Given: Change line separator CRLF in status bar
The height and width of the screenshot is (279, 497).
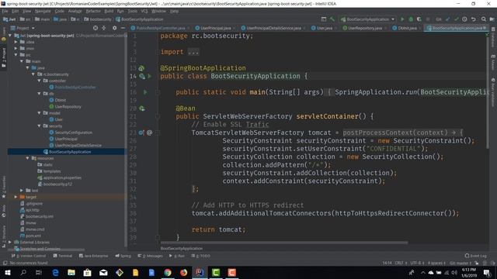Looking at the screenshot, I should pyautogui.click(x=401, y=263).
